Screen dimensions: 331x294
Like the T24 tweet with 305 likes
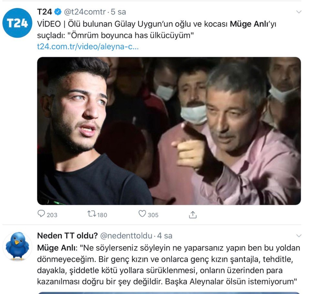142,214
